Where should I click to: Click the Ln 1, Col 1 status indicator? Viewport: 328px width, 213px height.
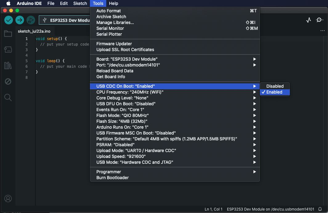point(213,209)
